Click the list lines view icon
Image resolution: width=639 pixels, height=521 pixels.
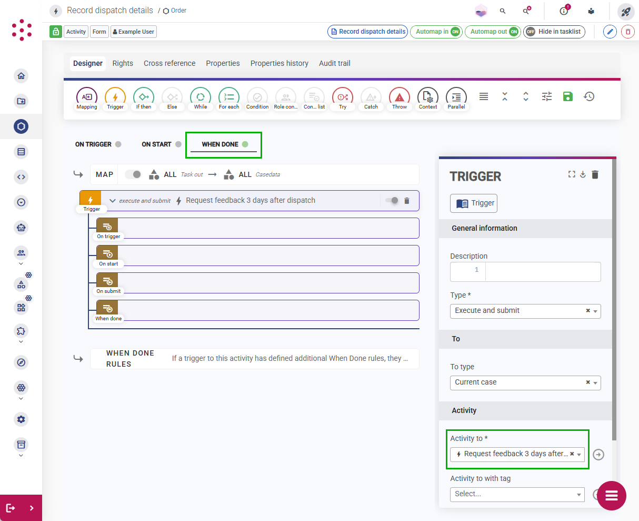[484, 96]
